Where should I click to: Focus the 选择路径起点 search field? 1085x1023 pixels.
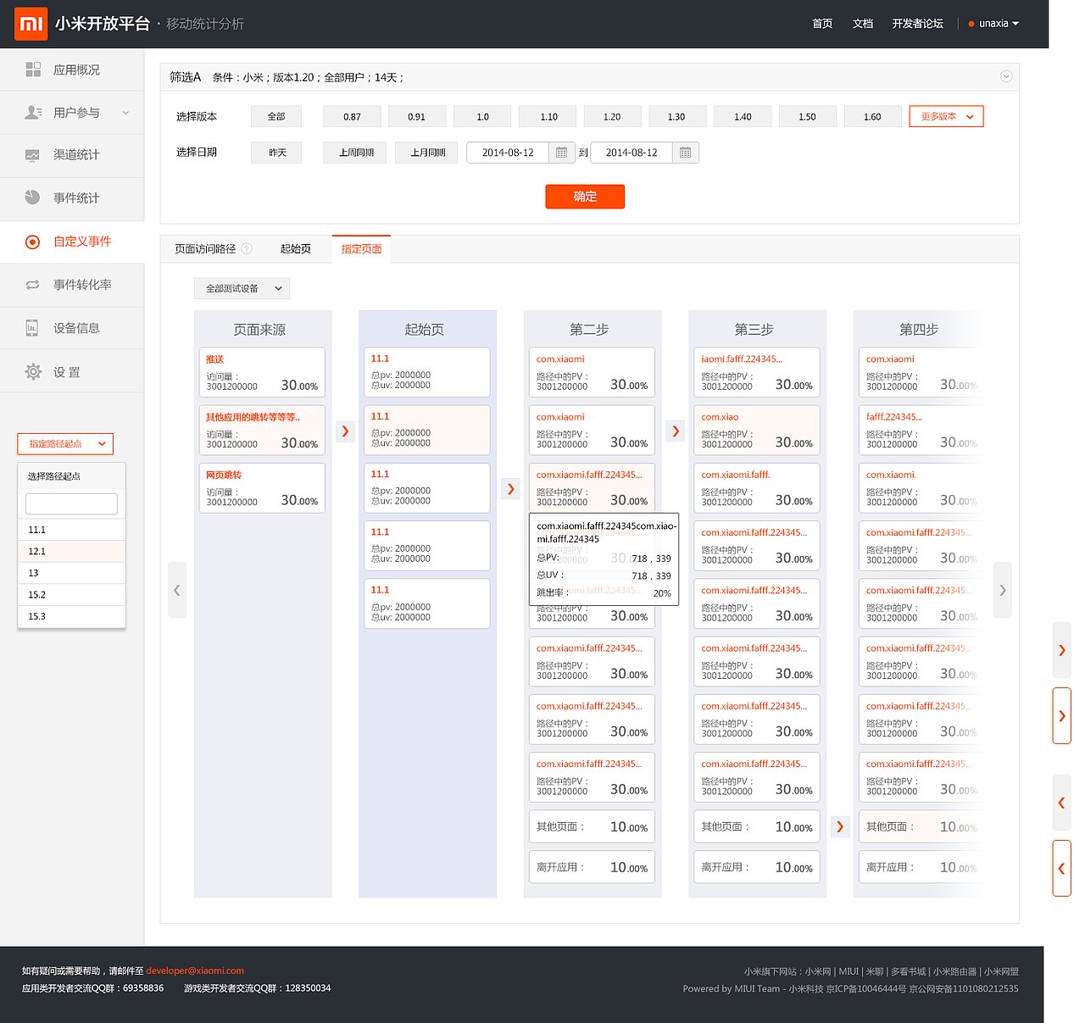[71, 504]
